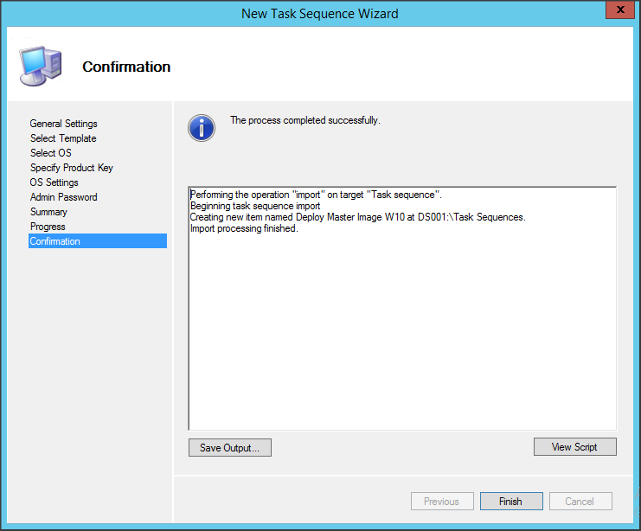Screen dimensions: 641x531
Task: Click the disabled Previous button
Action: [441, 502]
